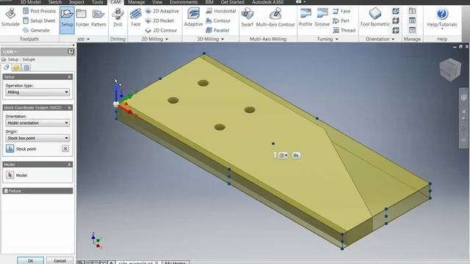Choose the Pattern tool
Image resolution: width=470 pixels, height=264 pixels.
(x=98, y=18)
